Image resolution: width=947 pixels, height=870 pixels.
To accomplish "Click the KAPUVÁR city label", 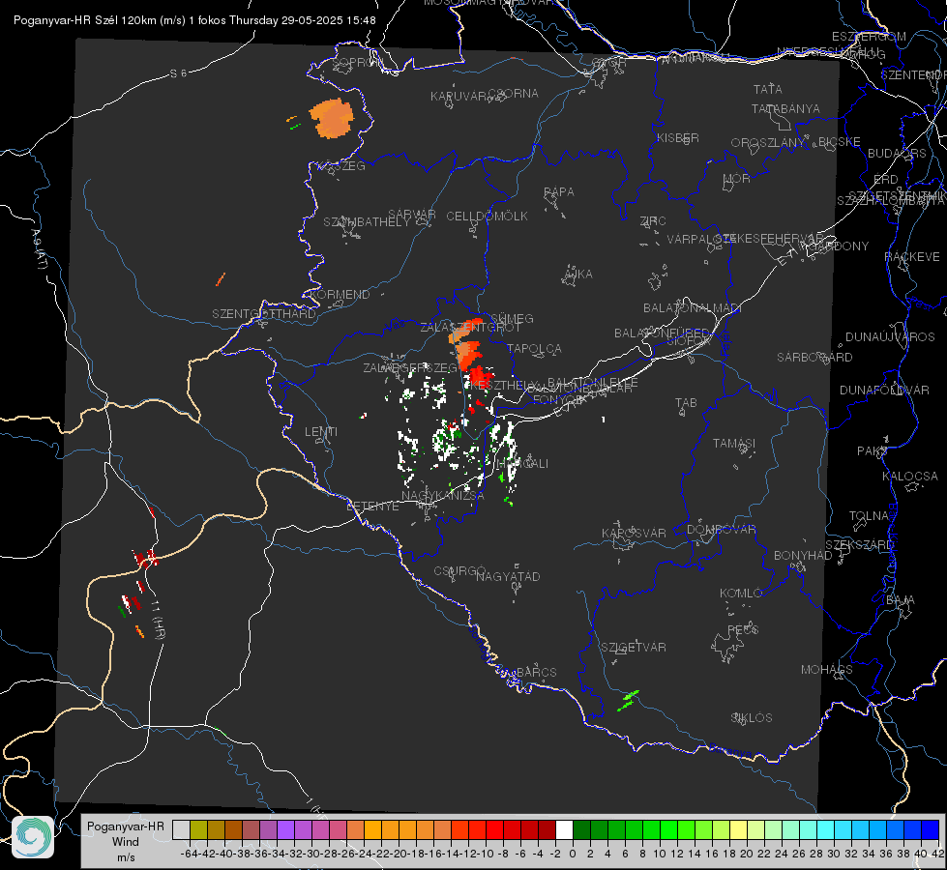I will click(x=459, y=97).
